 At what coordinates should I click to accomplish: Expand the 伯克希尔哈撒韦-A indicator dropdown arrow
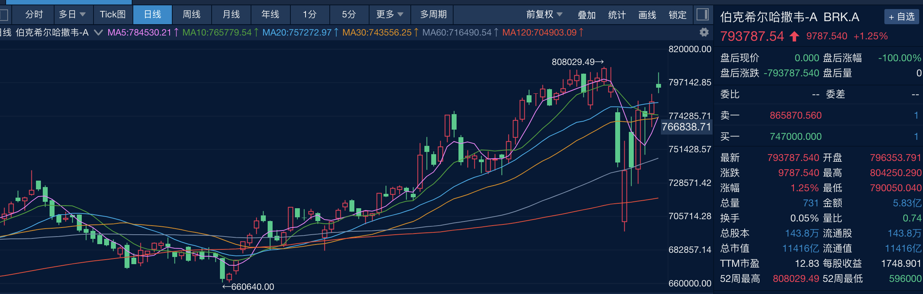click(98, 33)
